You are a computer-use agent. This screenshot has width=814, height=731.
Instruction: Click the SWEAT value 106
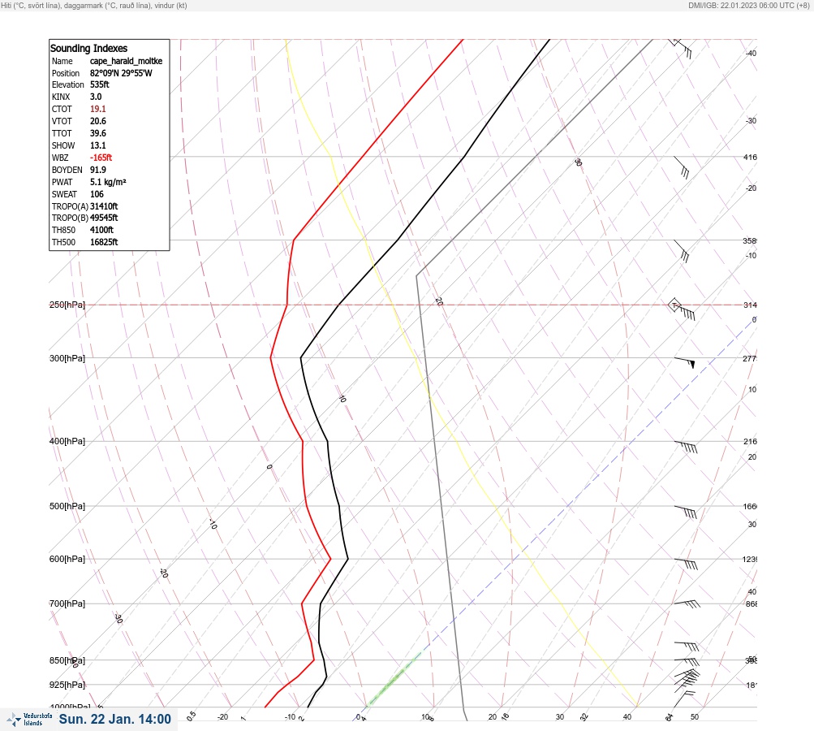(97, 194)
